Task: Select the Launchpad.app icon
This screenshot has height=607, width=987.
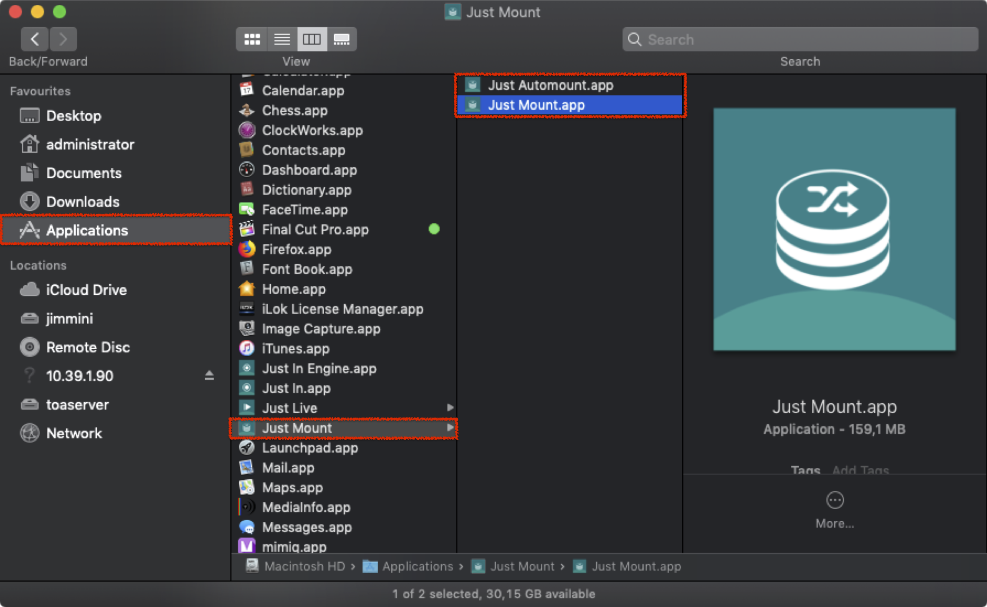Action: [x=246, y=448]
